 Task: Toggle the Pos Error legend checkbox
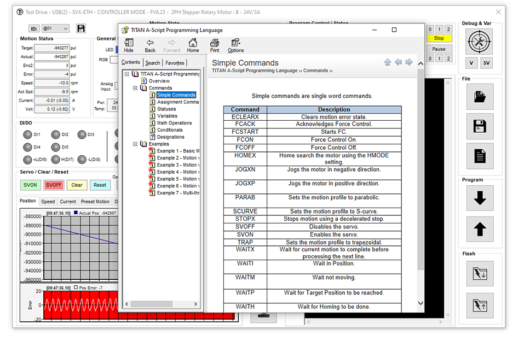pos(76,287)
